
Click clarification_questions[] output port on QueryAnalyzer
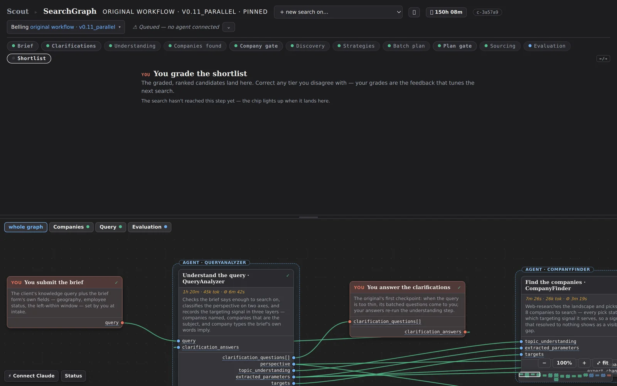tap(293, 357)
